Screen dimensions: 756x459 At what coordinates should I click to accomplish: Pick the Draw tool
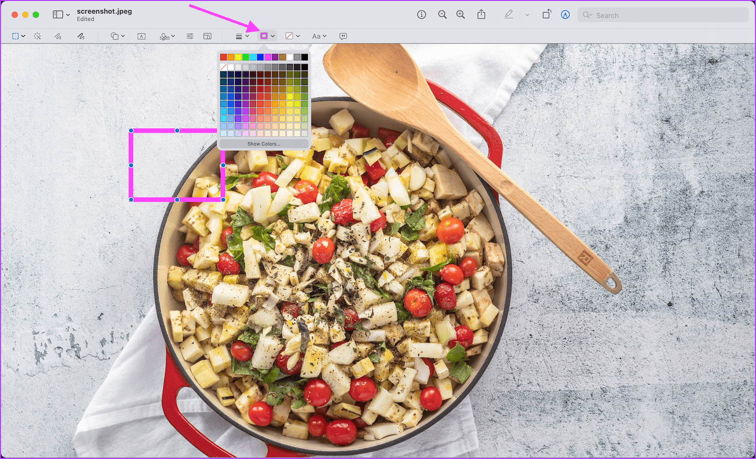(x=81, y=36)
